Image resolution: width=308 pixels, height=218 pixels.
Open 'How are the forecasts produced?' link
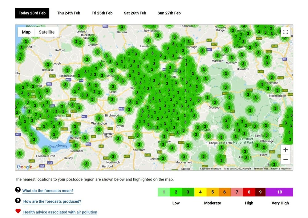pyautogui.click(x=52, y=201)
